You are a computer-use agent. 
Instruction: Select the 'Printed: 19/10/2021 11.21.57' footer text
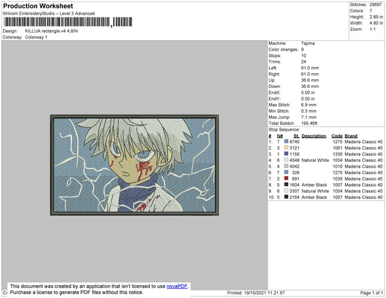pos(256,293)
